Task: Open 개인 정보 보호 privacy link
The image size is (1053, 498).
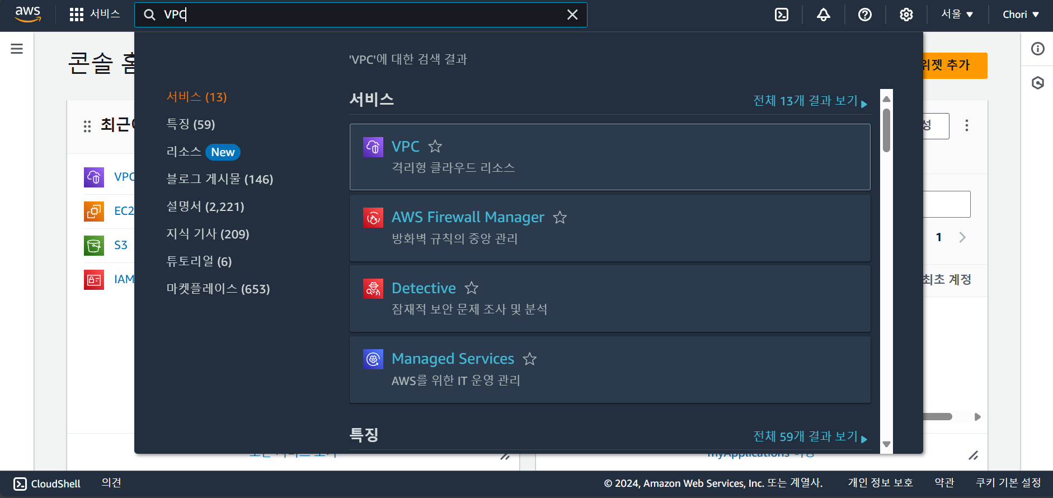Action: click(880, 483)
